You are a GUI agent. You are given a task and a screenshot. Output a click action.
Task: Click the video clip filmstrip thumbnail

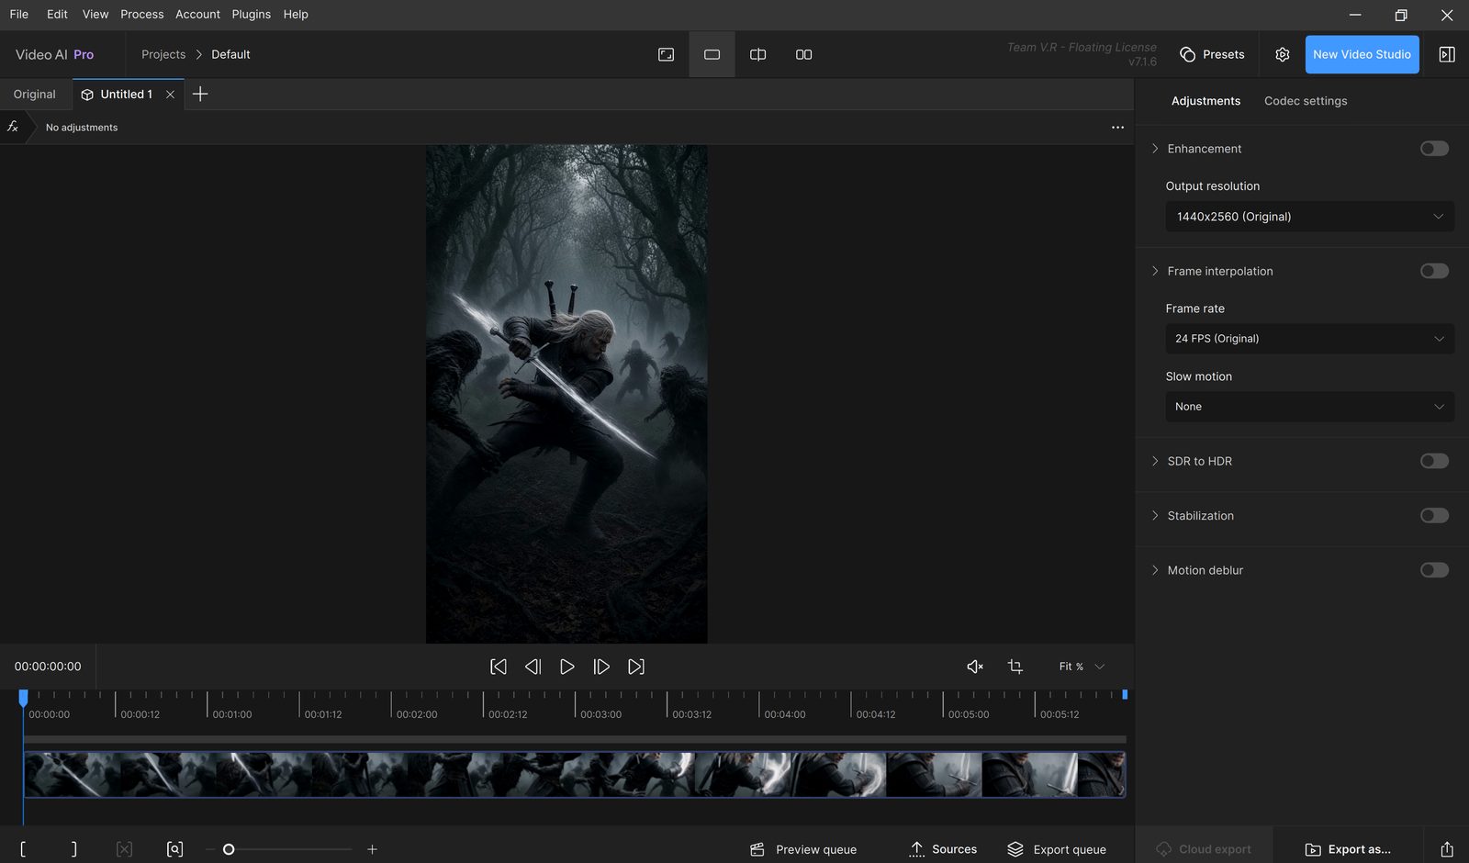pyautogui.click(x=575, y=774)
